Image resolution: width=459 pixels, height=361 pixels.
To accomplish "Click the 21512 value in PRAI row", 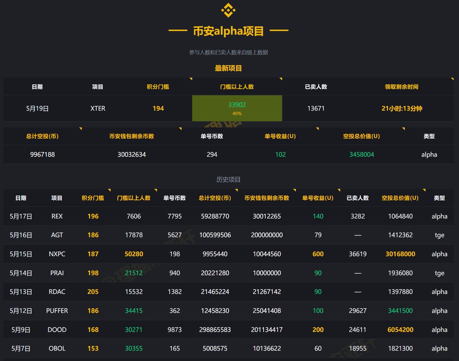I will (x=134, y=273).
